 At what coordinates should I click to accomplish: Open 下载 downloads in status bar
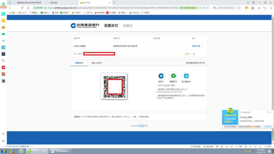(x=239, y=146)
